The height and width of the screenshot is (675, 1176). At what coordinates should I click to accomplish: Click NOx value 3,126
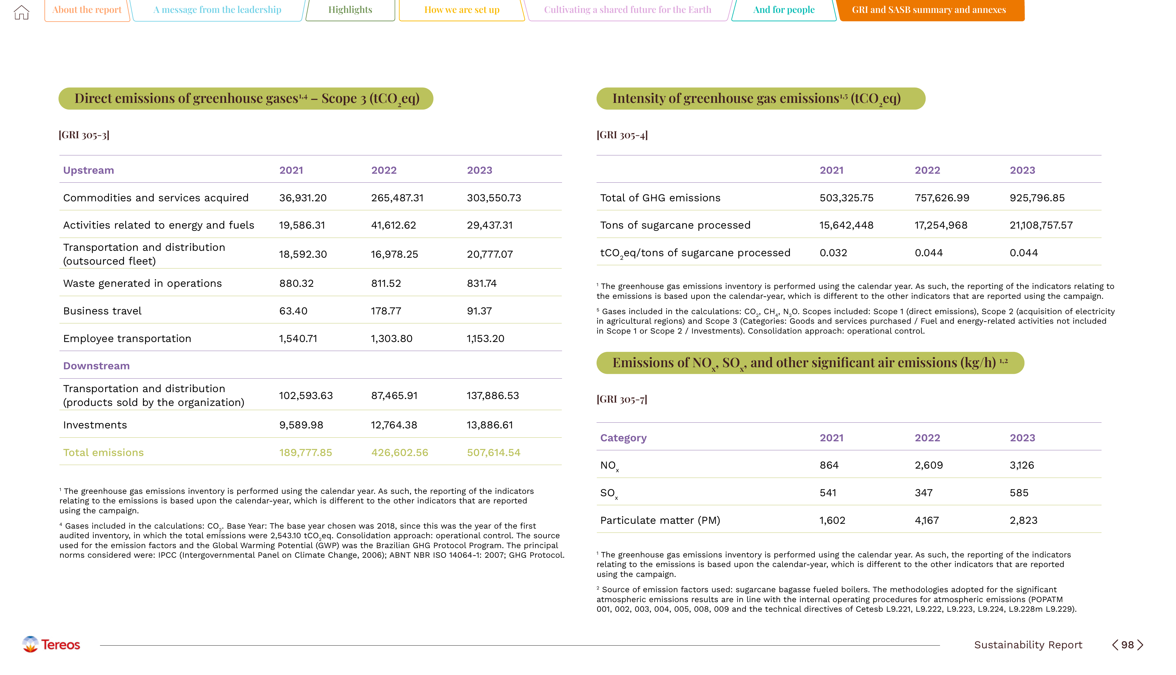pyautogui.click(x=1022, y=466)
